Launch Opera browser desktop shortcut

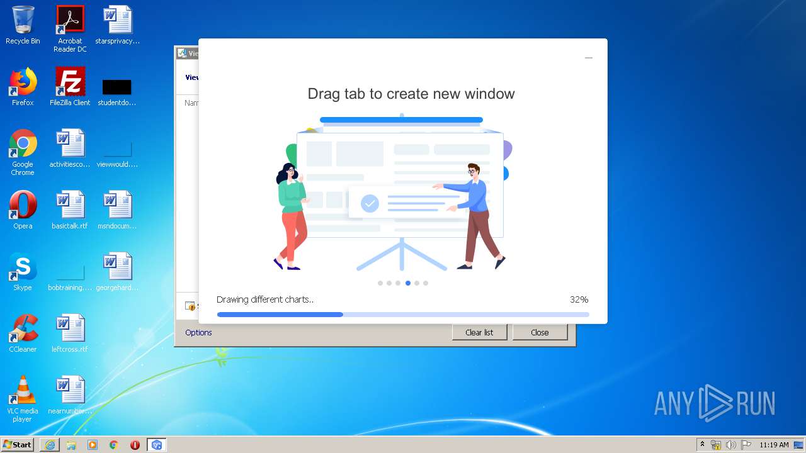[23, 210]
